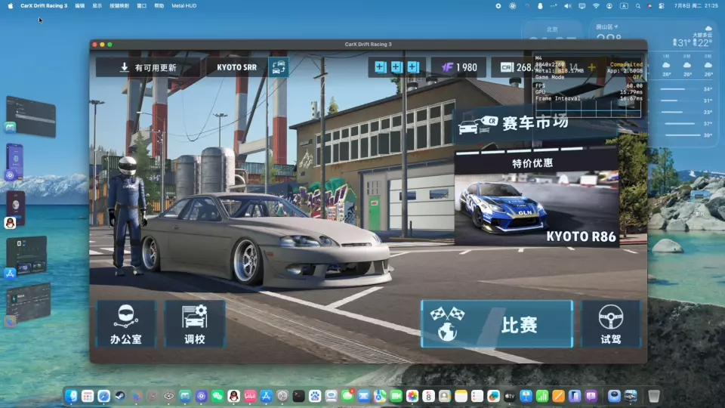Start a race with 比赛
This screenshot has width=725, height=408.
pos(497,324)
